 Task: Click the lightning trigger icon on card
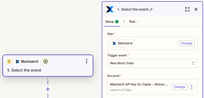tap(46, 61)
